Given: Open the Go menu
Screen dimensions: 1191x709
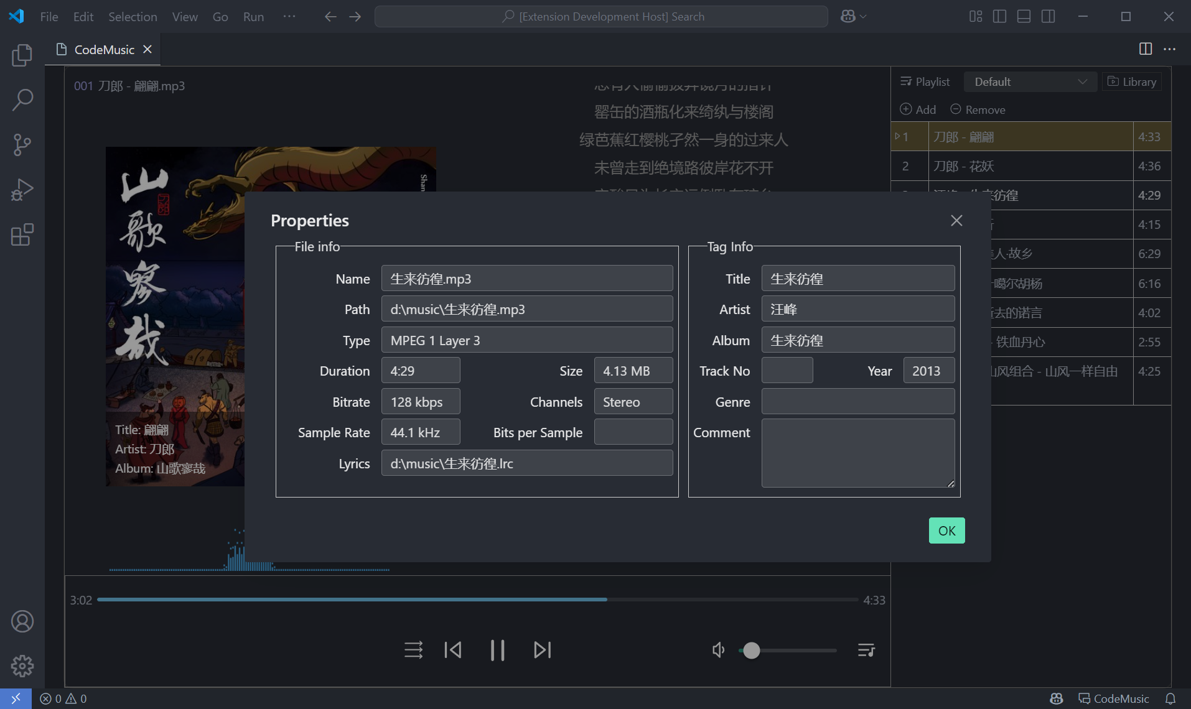Looking at the screenshot, I should click(220, 17).
